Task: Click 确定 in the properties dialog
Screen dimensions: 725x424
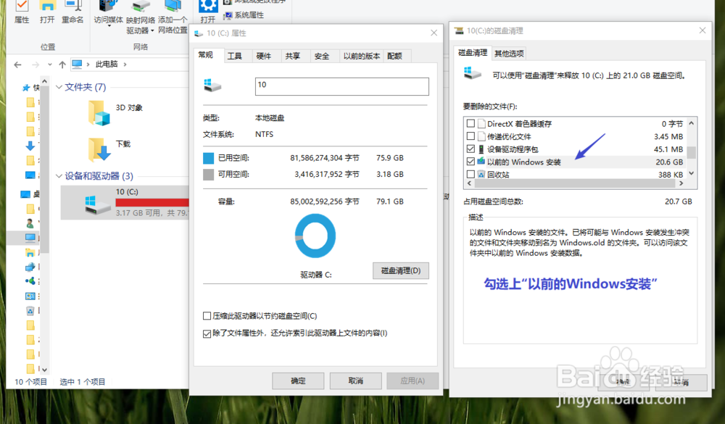Action: (298, 381)
